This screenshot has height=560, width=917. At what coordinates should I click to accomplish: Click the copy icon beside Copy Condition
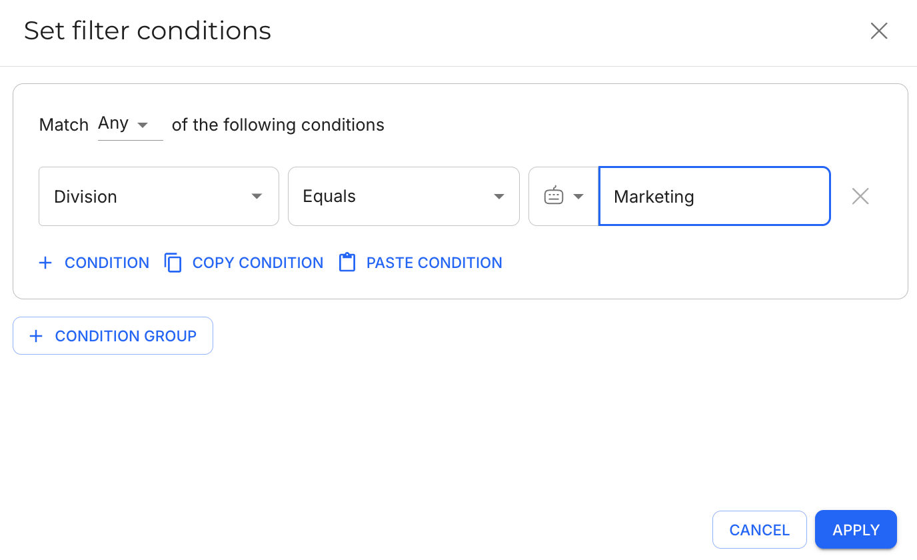point(173,263)
